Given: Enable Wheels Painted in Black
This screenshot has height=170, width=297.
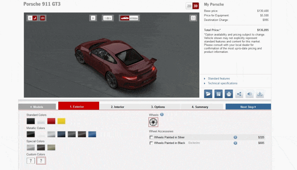Looking at the screenshot, I should click(x=151, y=143).
